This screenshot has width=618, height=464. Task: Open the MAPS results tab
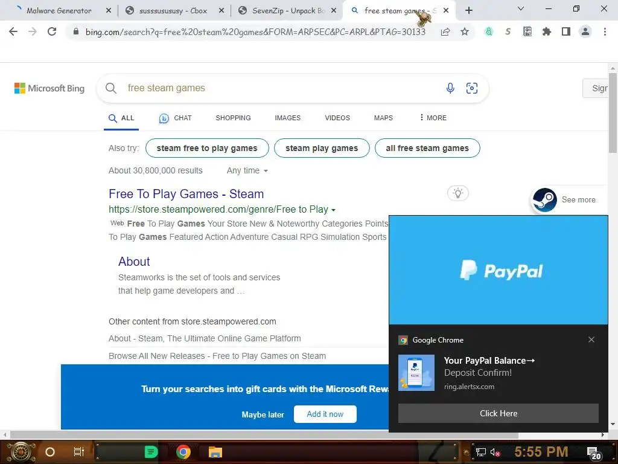point(383,118)
